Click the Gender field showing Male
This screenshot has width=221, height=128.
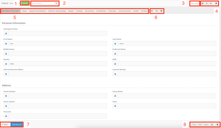click(58, 64)
